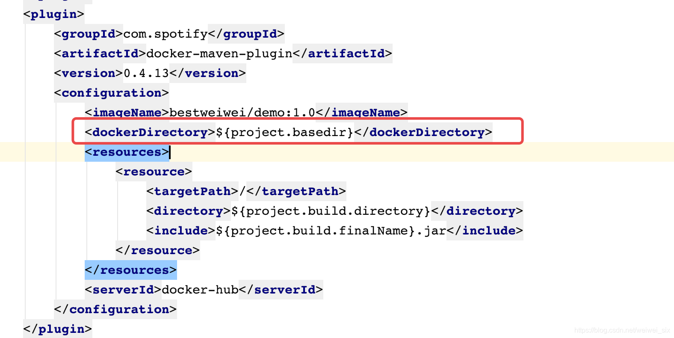Click the bestweiwei/demo:1.0 image name
The width and height of the screenshot is (674, 338).
pyautogui.click(x=242, y=113)
